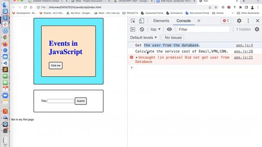Open the app.js:28 source link
Viewport: 262px width, 147px height.
coord(243,51)
